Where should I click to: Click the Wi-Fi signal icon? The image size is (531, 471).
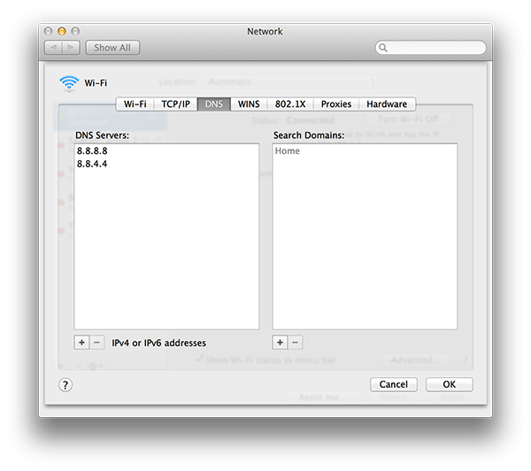(x=69, y=83)
